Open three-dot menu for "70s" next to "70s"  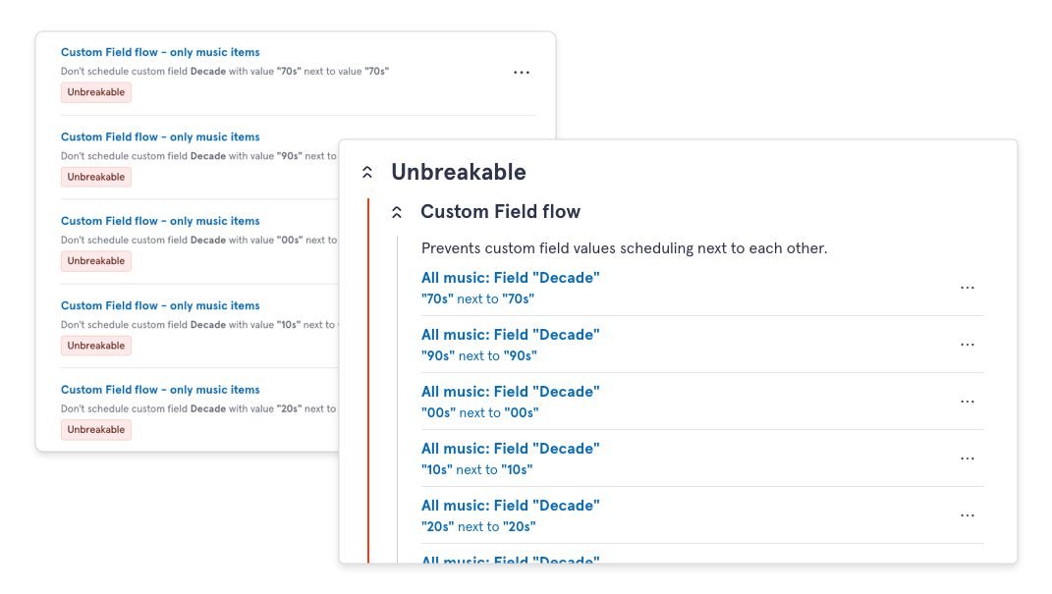(x=967, y=288)
